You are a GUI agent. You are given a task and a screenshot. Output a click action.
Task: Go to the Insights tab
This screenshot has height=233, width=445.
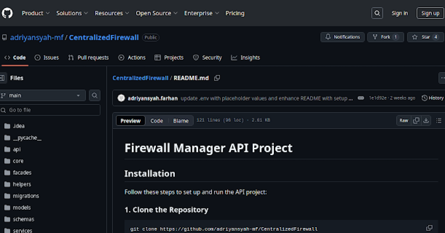coord(245,58)
